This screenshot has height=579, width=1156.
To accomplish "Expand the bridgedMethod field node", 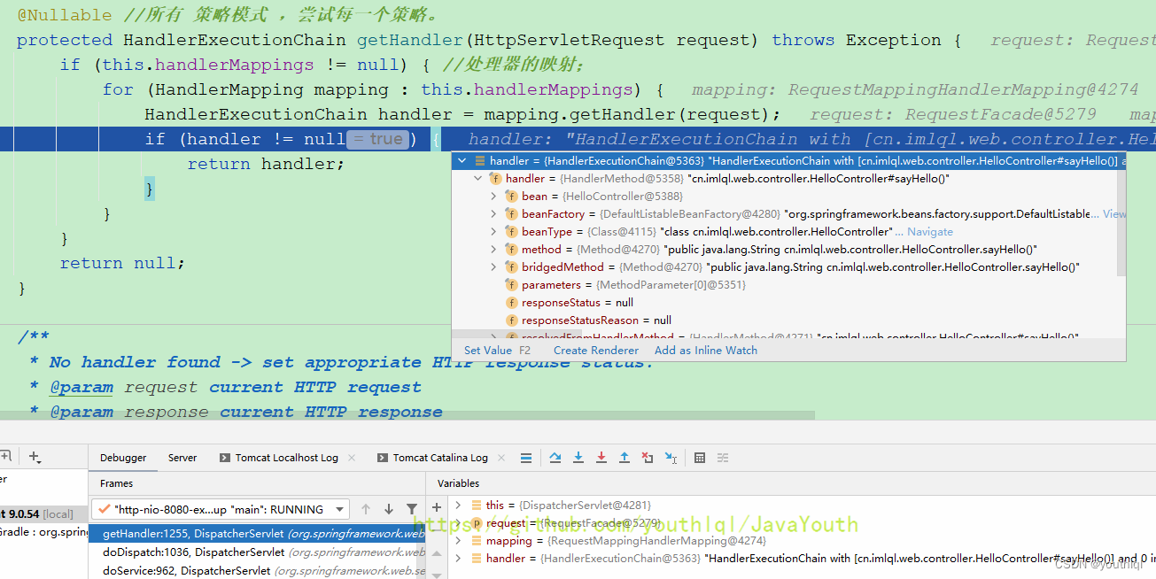I will tap(494, 267).
